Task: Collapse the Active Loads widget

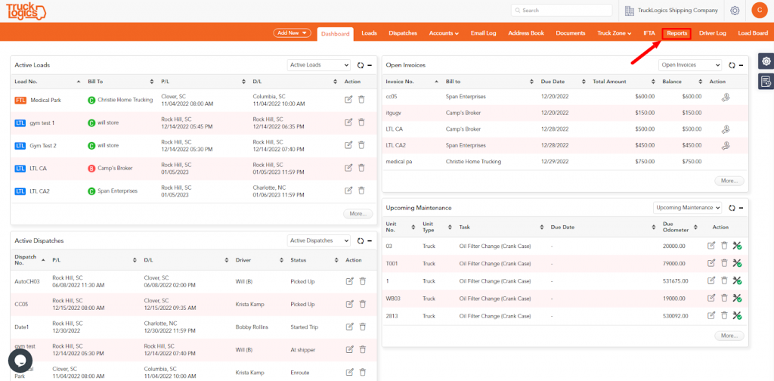Action: click(x=369, y=65)
